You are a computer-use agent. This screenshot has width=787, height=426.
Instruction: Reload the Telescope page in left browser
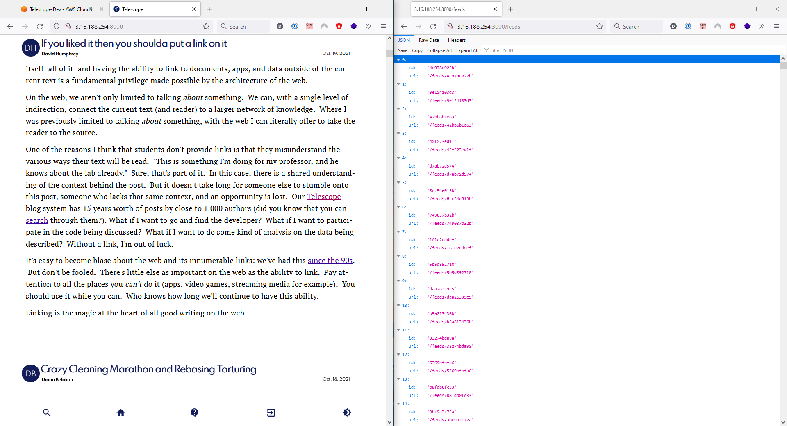click(40, 27)
